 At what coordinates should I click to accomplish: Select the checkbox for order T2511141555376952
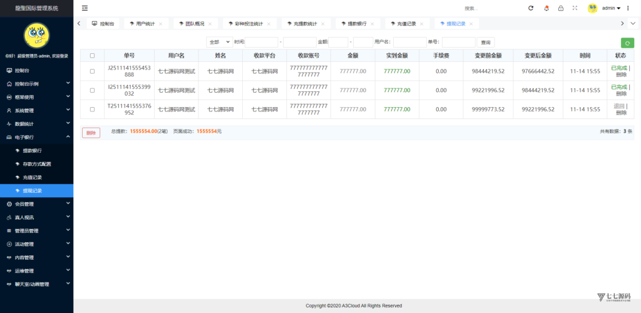(92, 110)
